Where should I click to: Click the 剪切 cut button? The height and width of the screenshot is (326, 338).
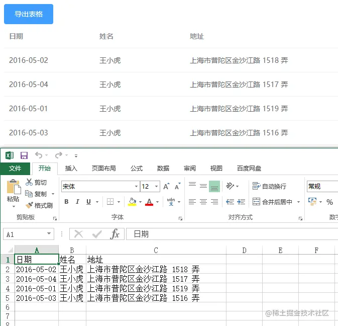pos(36,183)
